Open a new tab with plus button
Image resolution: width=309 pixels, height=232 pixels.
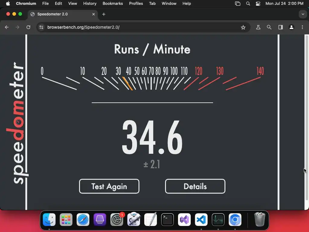(104, 14)
